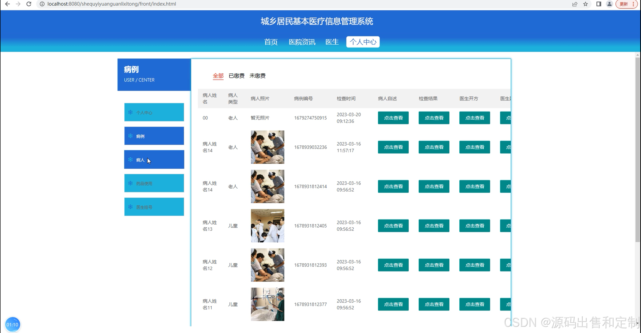Viewport: 641px width, 333px height.
Task: Click the browser back arrow icon
Action: pyautogui.click(x=8, y=4)
